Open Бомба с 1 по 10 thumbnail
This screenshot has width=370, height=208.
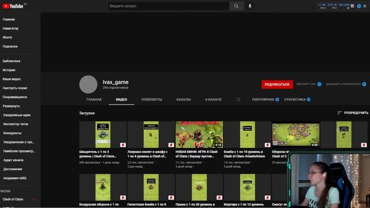[247, 135]
